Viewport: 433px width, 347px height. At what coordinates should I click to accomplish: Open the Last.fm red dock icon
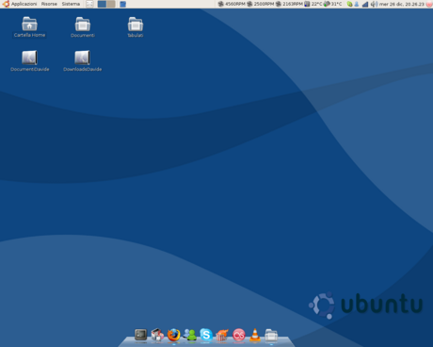[239, 336]
